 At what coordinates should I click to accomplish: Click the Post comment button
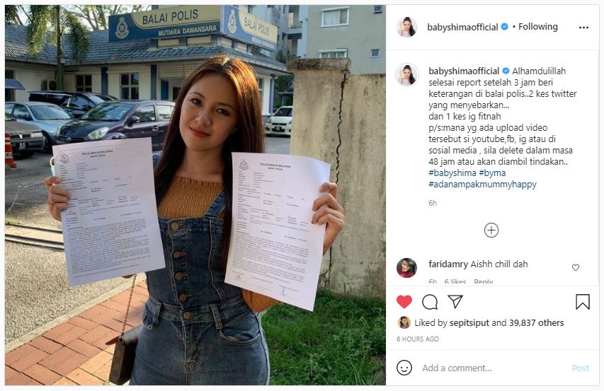pyautogui.click(x=580, y=368)
